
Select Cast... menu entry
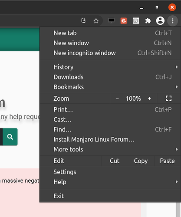110,120
